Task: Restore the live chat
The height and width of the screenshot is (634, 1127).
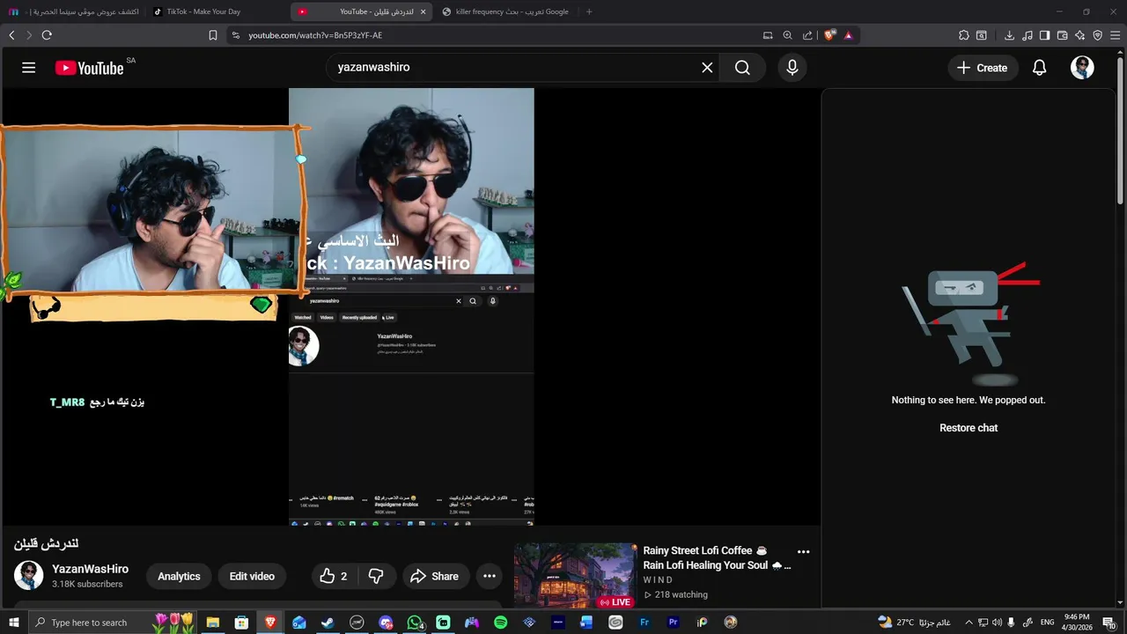Action: [969, 428]
